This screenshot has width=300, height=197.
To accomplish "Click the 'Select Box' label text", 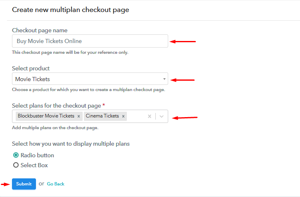I will pyautogui.click(x=34, y=165).
